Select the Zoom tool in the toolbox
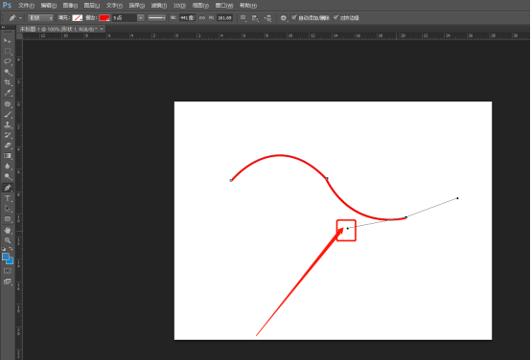 point(8,240)
